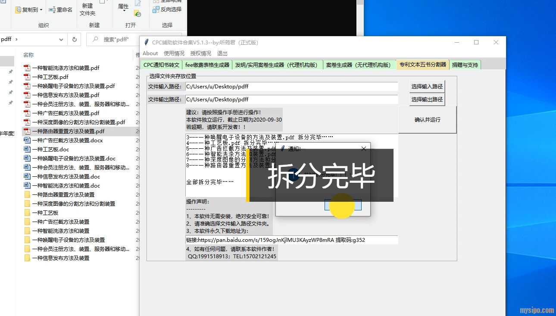Image resolution: width=556 pixels, height=316 pixels.
Task: Click the folder icon of 一种路由器重置方法及装置
Action: (27, 194)
